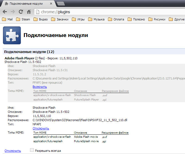The width and height of the screenshot is (185, 154).
Task: Click the PPAPI (вне процесса) type text
Action: point(47,83)
